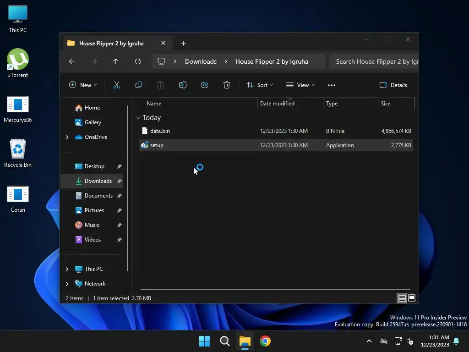469x352 pixels.
Task: Toggle the Details pane
Action: point(393,85)
